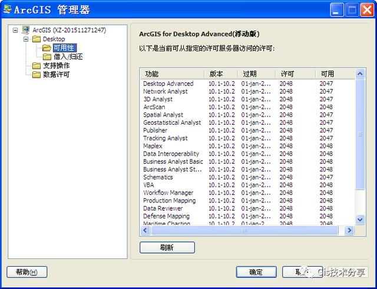Sort by the 版本 column header
The height and width of the screenshot is (289, 377).
pyautogui.click(x=221, y=74)
